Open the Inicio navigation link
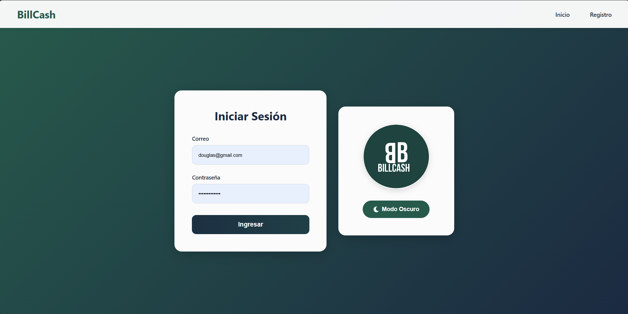628x314 pixels. coord(562,15)
